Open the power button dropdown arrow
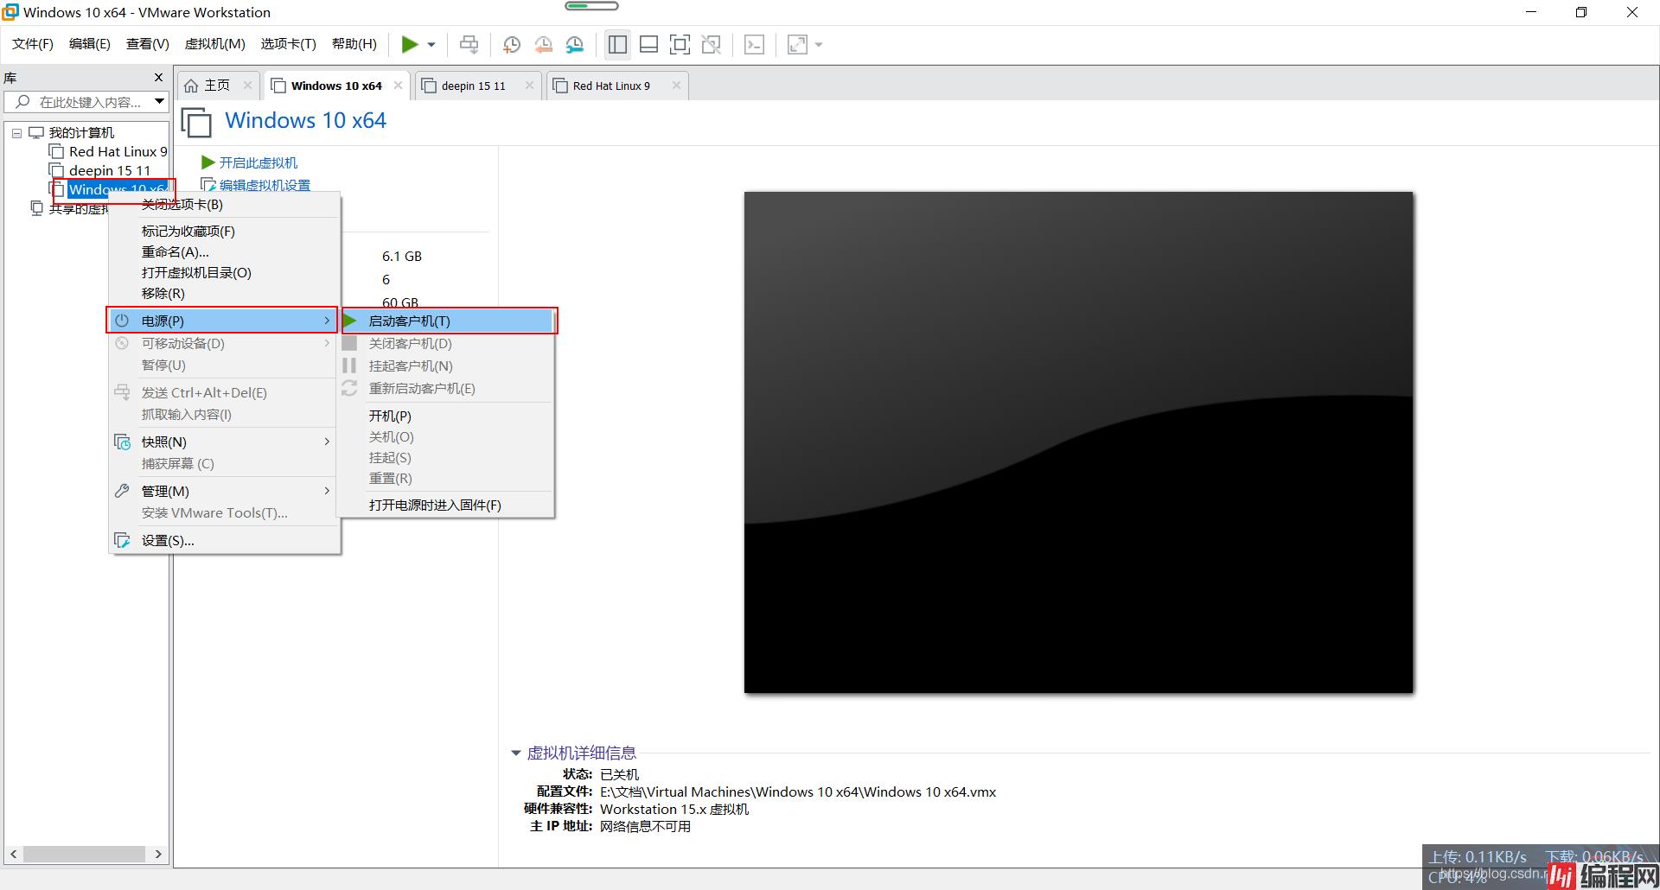Screen dimensions: 1660x890 (x=431, y=44)
